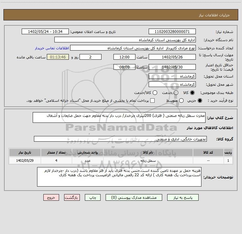Click the quantity cell showing 4
The height and width of the screenshot is (234, 242).
pos(56,161)
